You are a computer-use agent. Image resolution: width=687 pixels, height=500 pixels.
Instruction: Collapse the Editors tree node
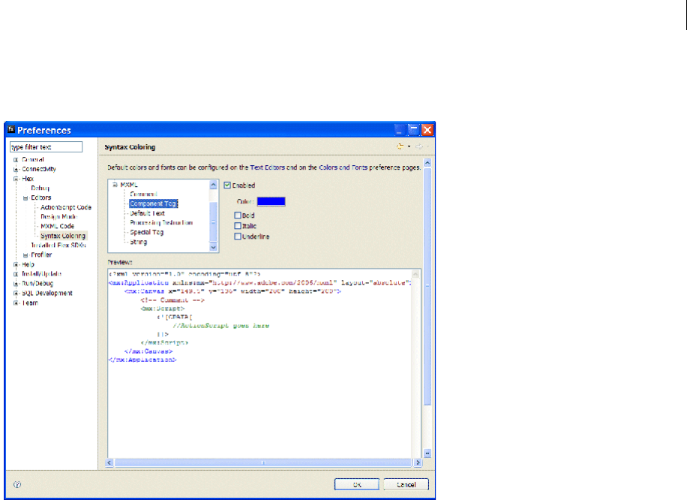pos(25,197)
